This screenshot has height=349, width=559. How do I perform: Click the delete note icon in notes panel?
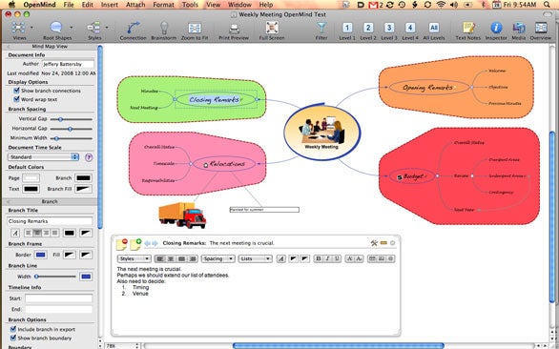[x=122, y=244]
